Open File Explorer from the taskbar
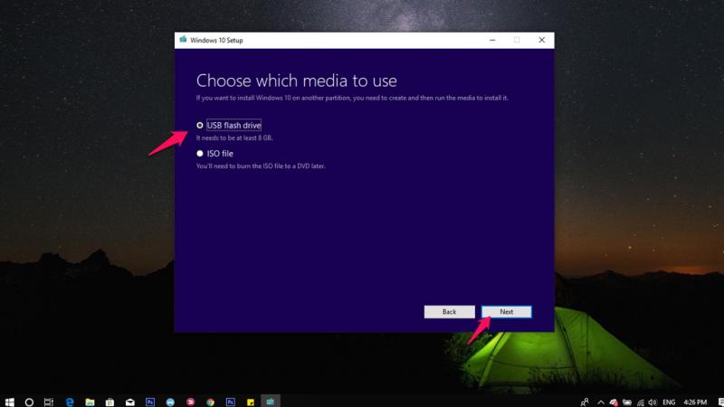Viewport: 724px width, 407px height. 90,401
